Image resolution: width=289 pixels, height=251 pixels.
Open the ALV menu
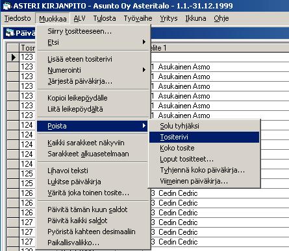coord(79,18)
